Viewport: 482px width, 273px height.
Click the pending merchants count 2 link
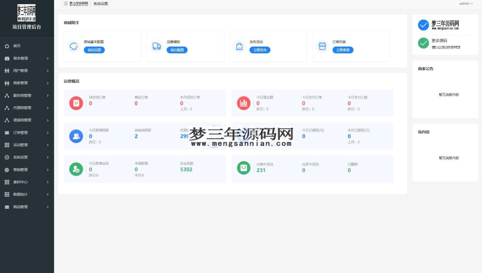tap(136, 137)
